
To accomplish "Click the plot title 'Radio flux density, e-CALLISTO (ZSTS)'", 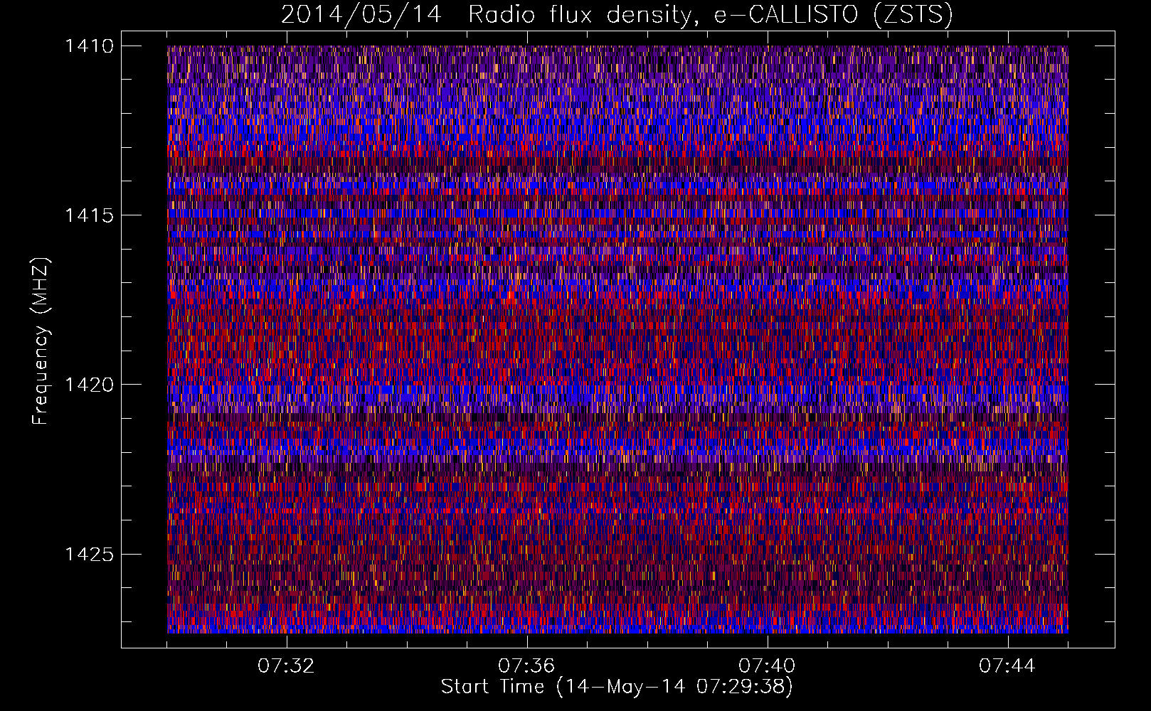I will click(x=710, y=15).
